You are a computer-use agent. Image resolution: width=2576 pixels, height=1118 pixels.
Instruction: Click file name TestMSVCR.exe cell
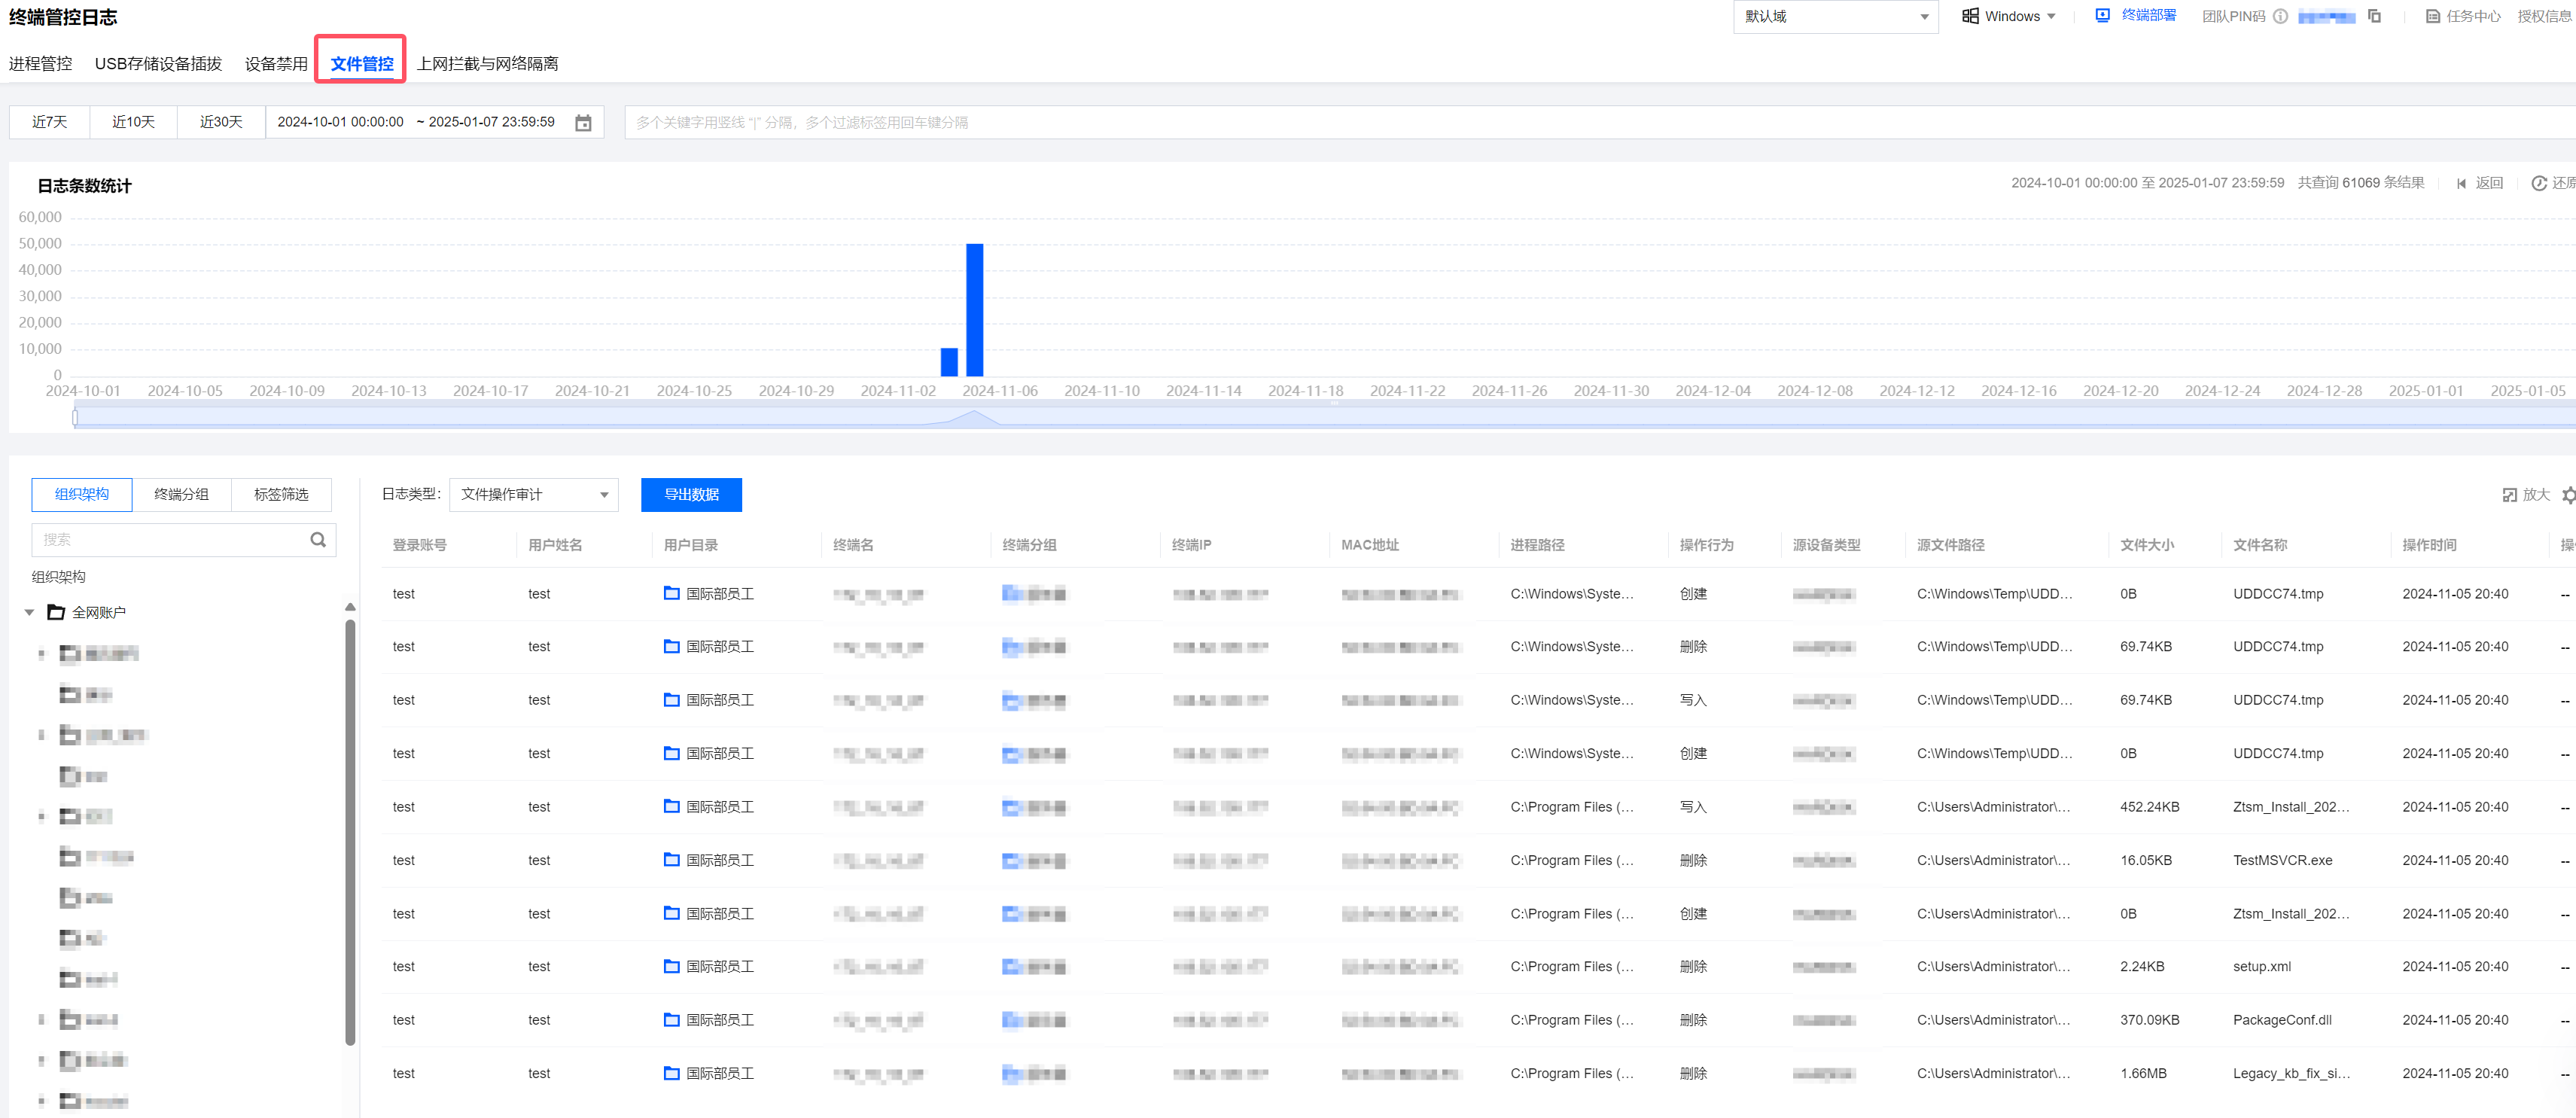tap(2282, 860)
